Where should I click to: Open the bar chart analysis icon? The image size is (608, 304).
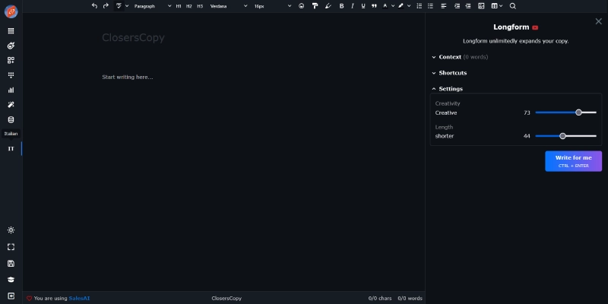click(x=11, y=90)
